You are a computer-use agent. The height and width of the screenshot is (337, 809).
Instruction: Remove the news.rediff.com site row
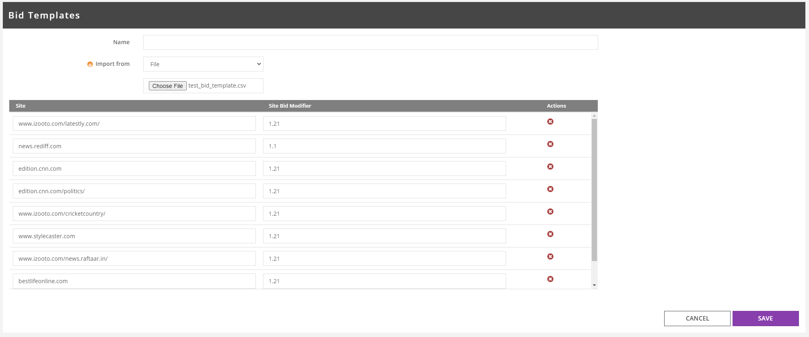pyautogui.click(x=550, y=144)
